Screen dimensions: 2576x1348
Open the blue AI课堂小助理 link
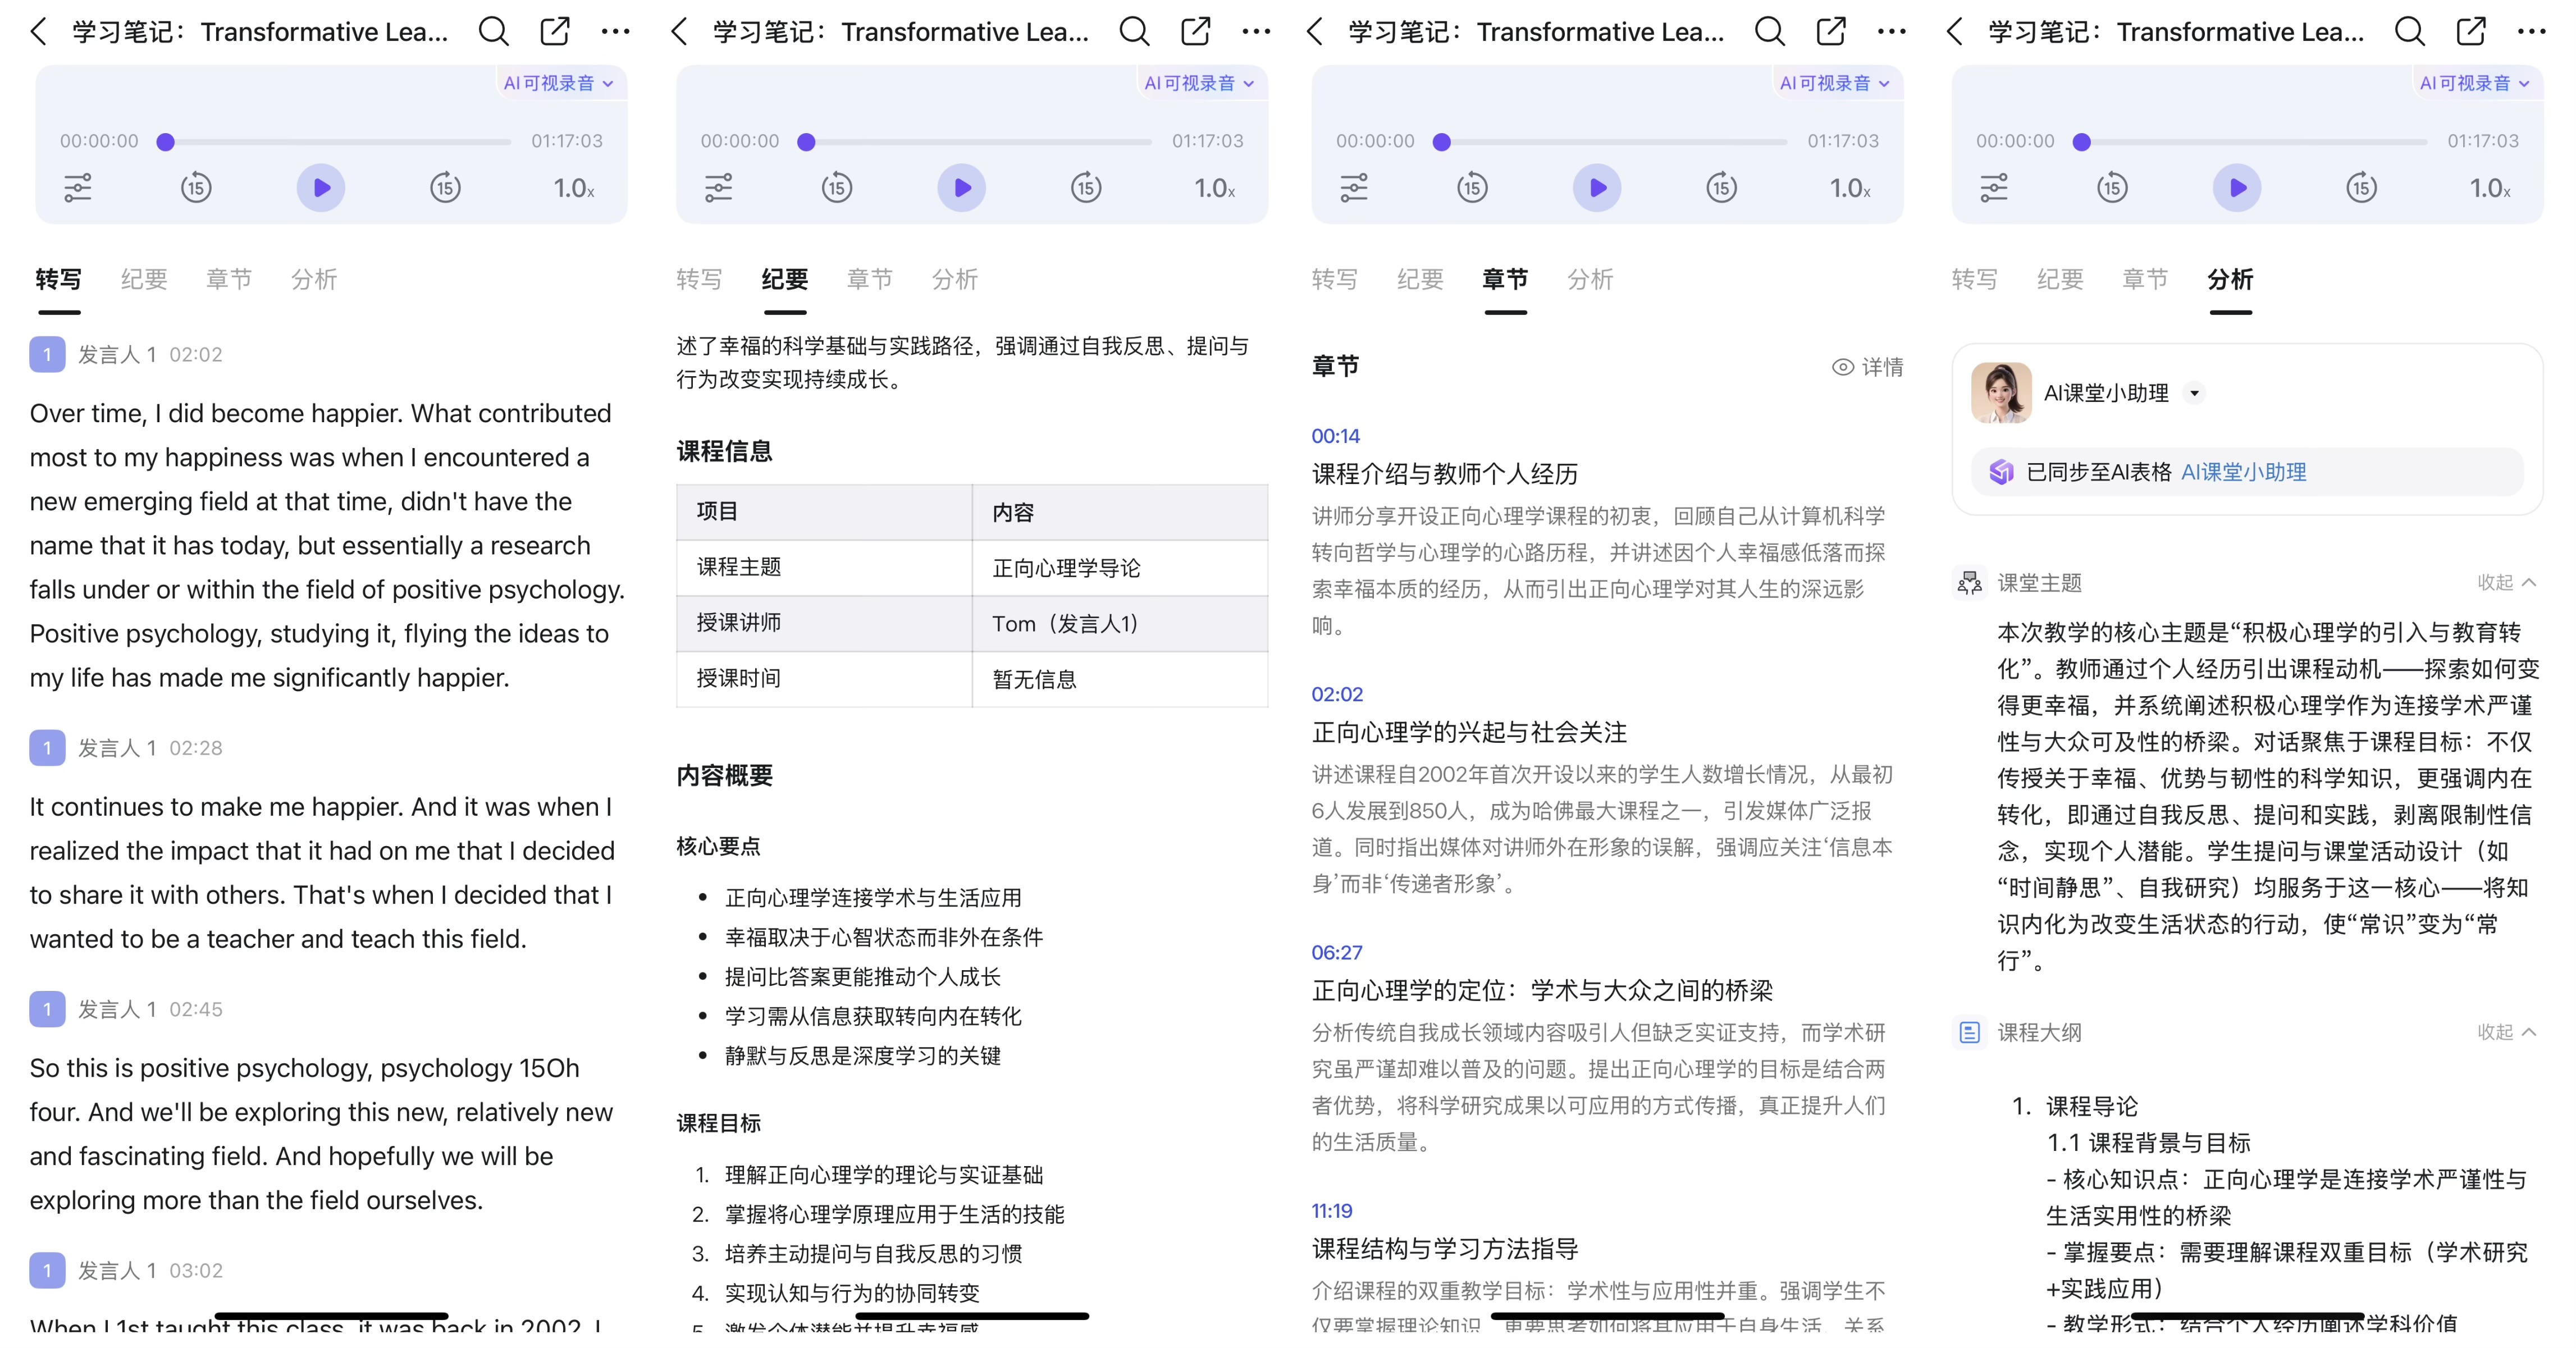[x=2243, y=472]
